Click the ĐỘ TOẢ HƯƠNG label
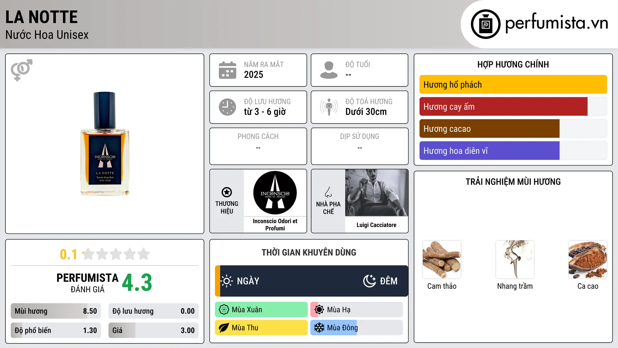Image resolution: width=618 pixels, height=348 pixels. (x=369, y=101)
